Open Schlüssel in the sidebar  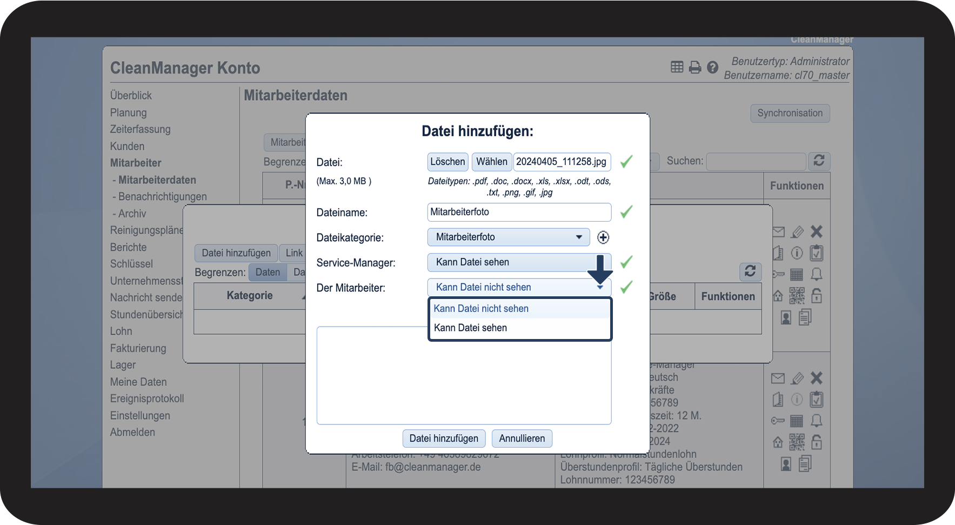click(x=131, y=264)
